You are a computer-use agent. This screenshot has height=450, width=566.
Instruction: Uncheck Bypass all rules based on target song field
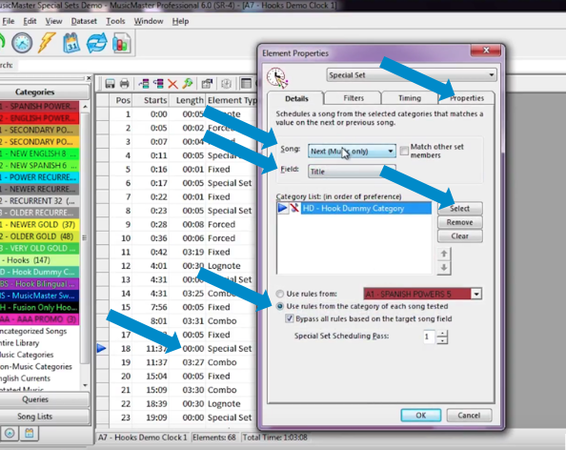(x=289, y=318)
